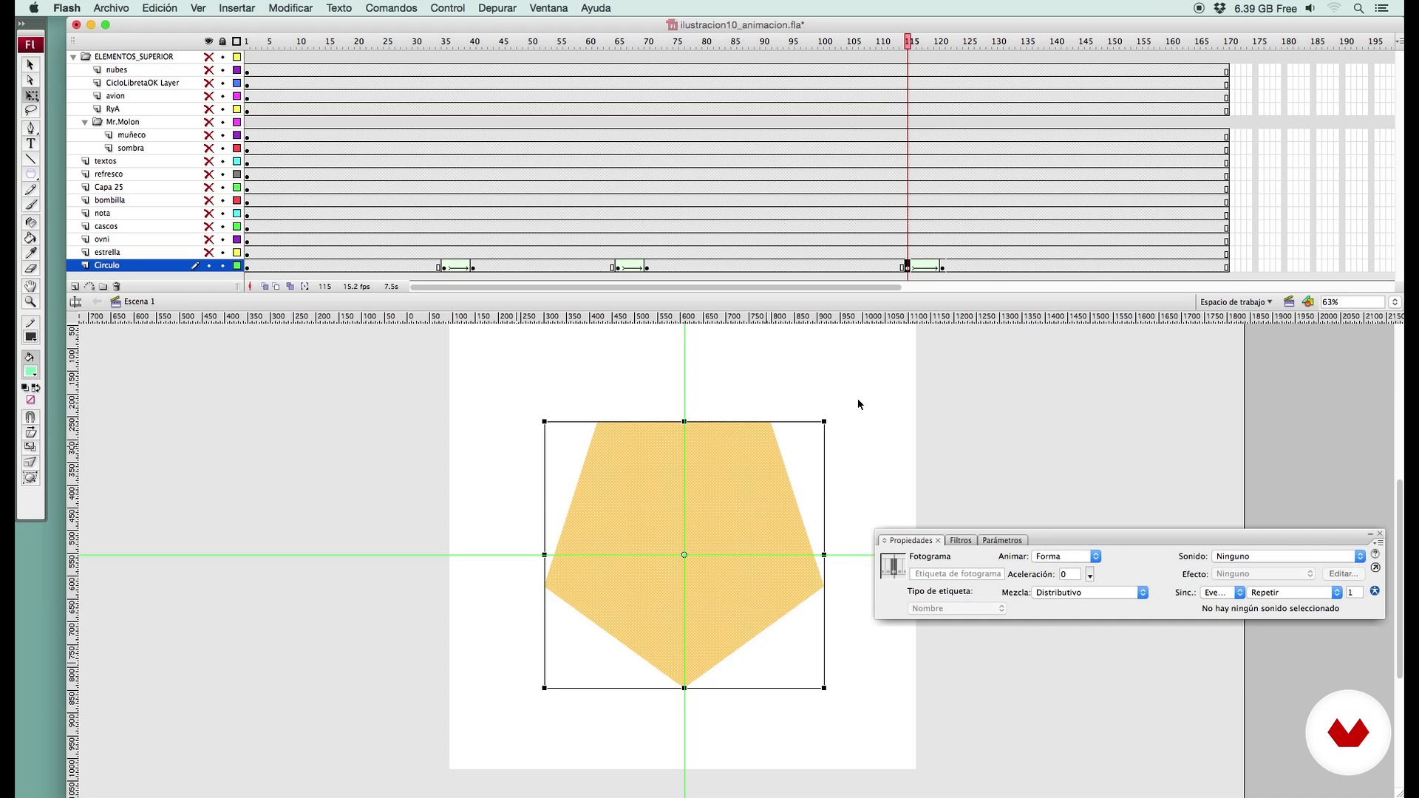The width and height of the screenshot is (1419, 798).
Task: Switch to the Filtros tab
Action: 960,540
